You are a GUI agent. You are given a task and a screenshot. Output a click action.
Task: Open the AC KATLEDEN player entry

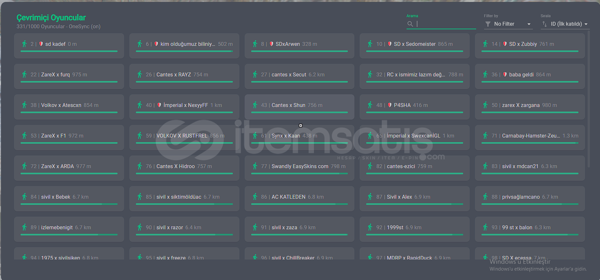tap(299, 199)
